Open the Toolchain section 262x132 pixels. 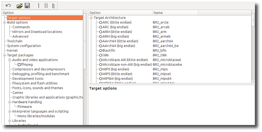(15, 41)
